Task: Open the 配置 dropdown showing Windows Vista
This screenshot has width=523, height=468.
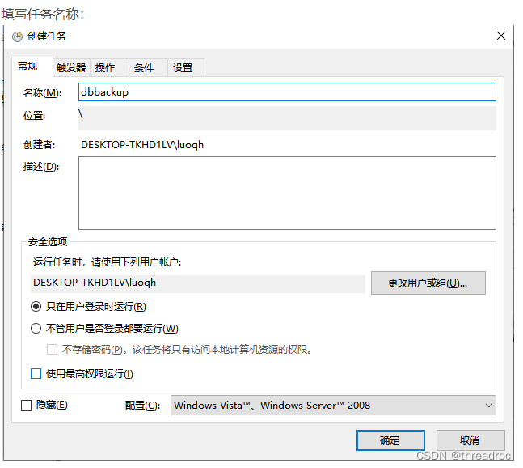Action: (x=333, y=405)
